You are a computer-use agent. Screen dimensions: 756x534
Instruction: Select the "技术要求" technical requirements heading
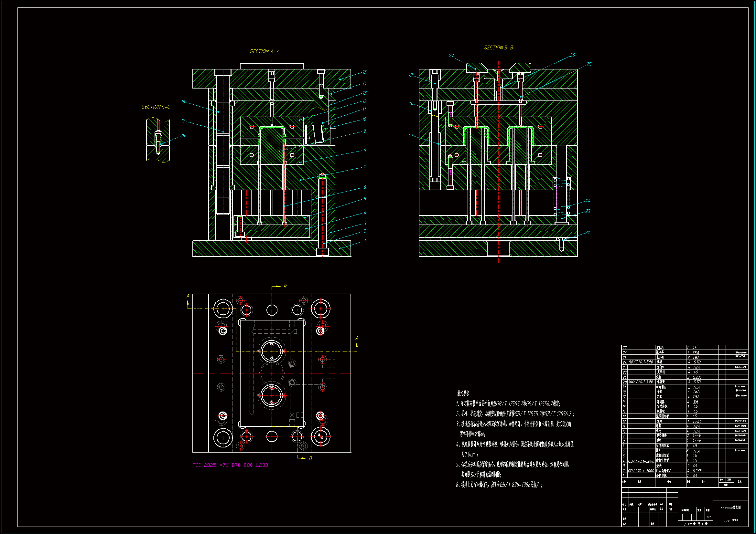click(463, 393)
